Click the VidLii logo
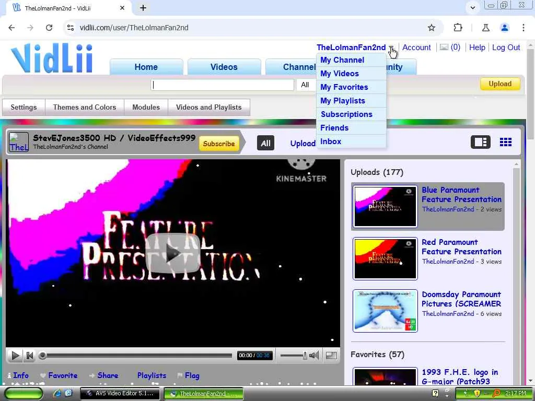 pos(52,58)
